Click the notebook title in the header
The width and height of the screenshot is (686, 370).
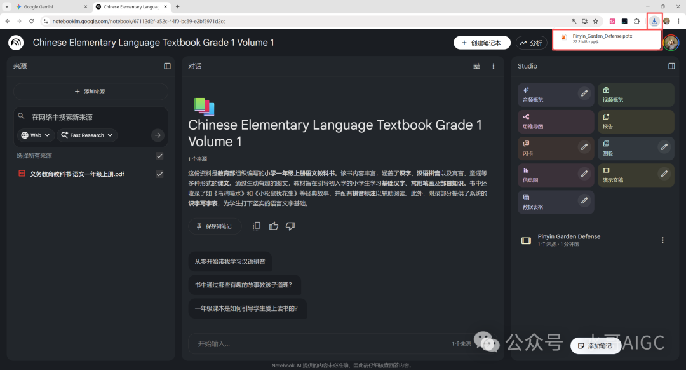(154, 43)
